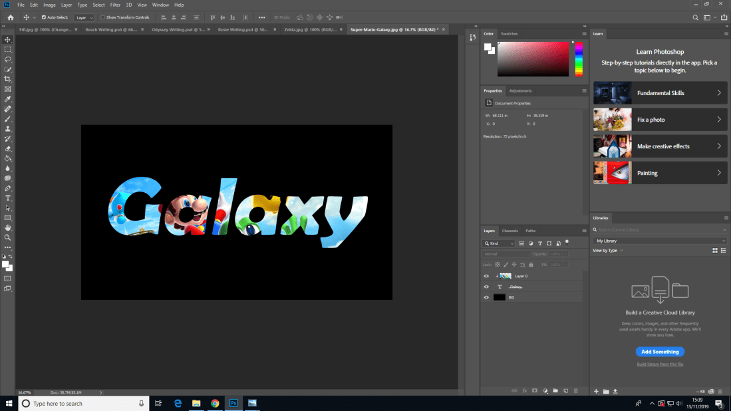Image resolution: width=731 pixels, height=411 pixels.
Task: Select the Crop tool
Action: pyautogui.click(x=8, y=79)
